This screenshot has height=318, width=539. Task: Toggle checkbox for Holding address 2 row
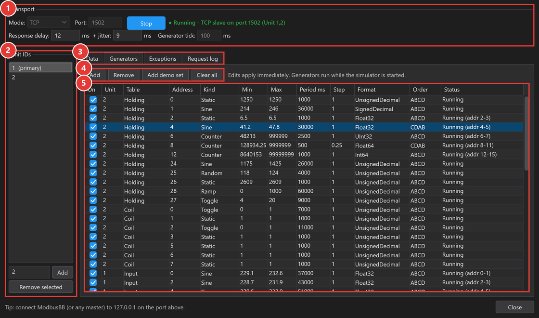(x=93, y=118)
